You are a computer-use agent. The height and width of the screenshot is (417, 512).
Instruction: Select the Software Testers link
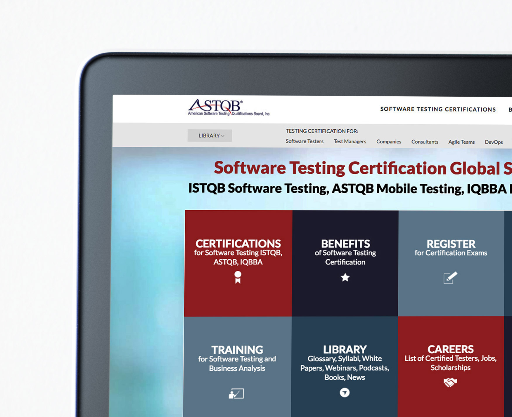(305, 141)
